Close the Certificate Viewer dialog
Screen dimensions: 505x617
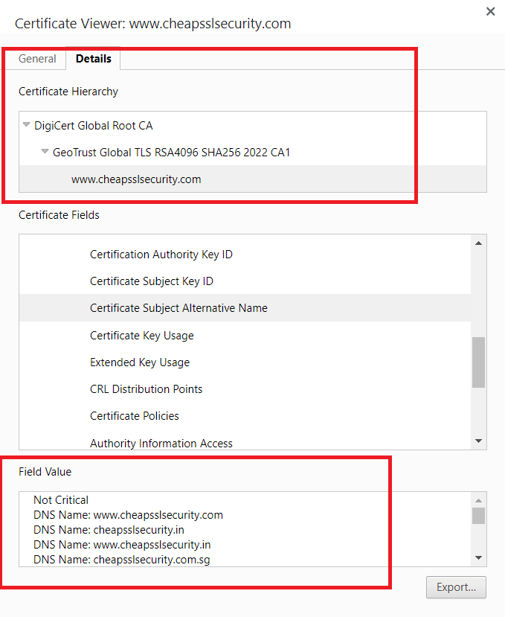click(x=490, y=11)
